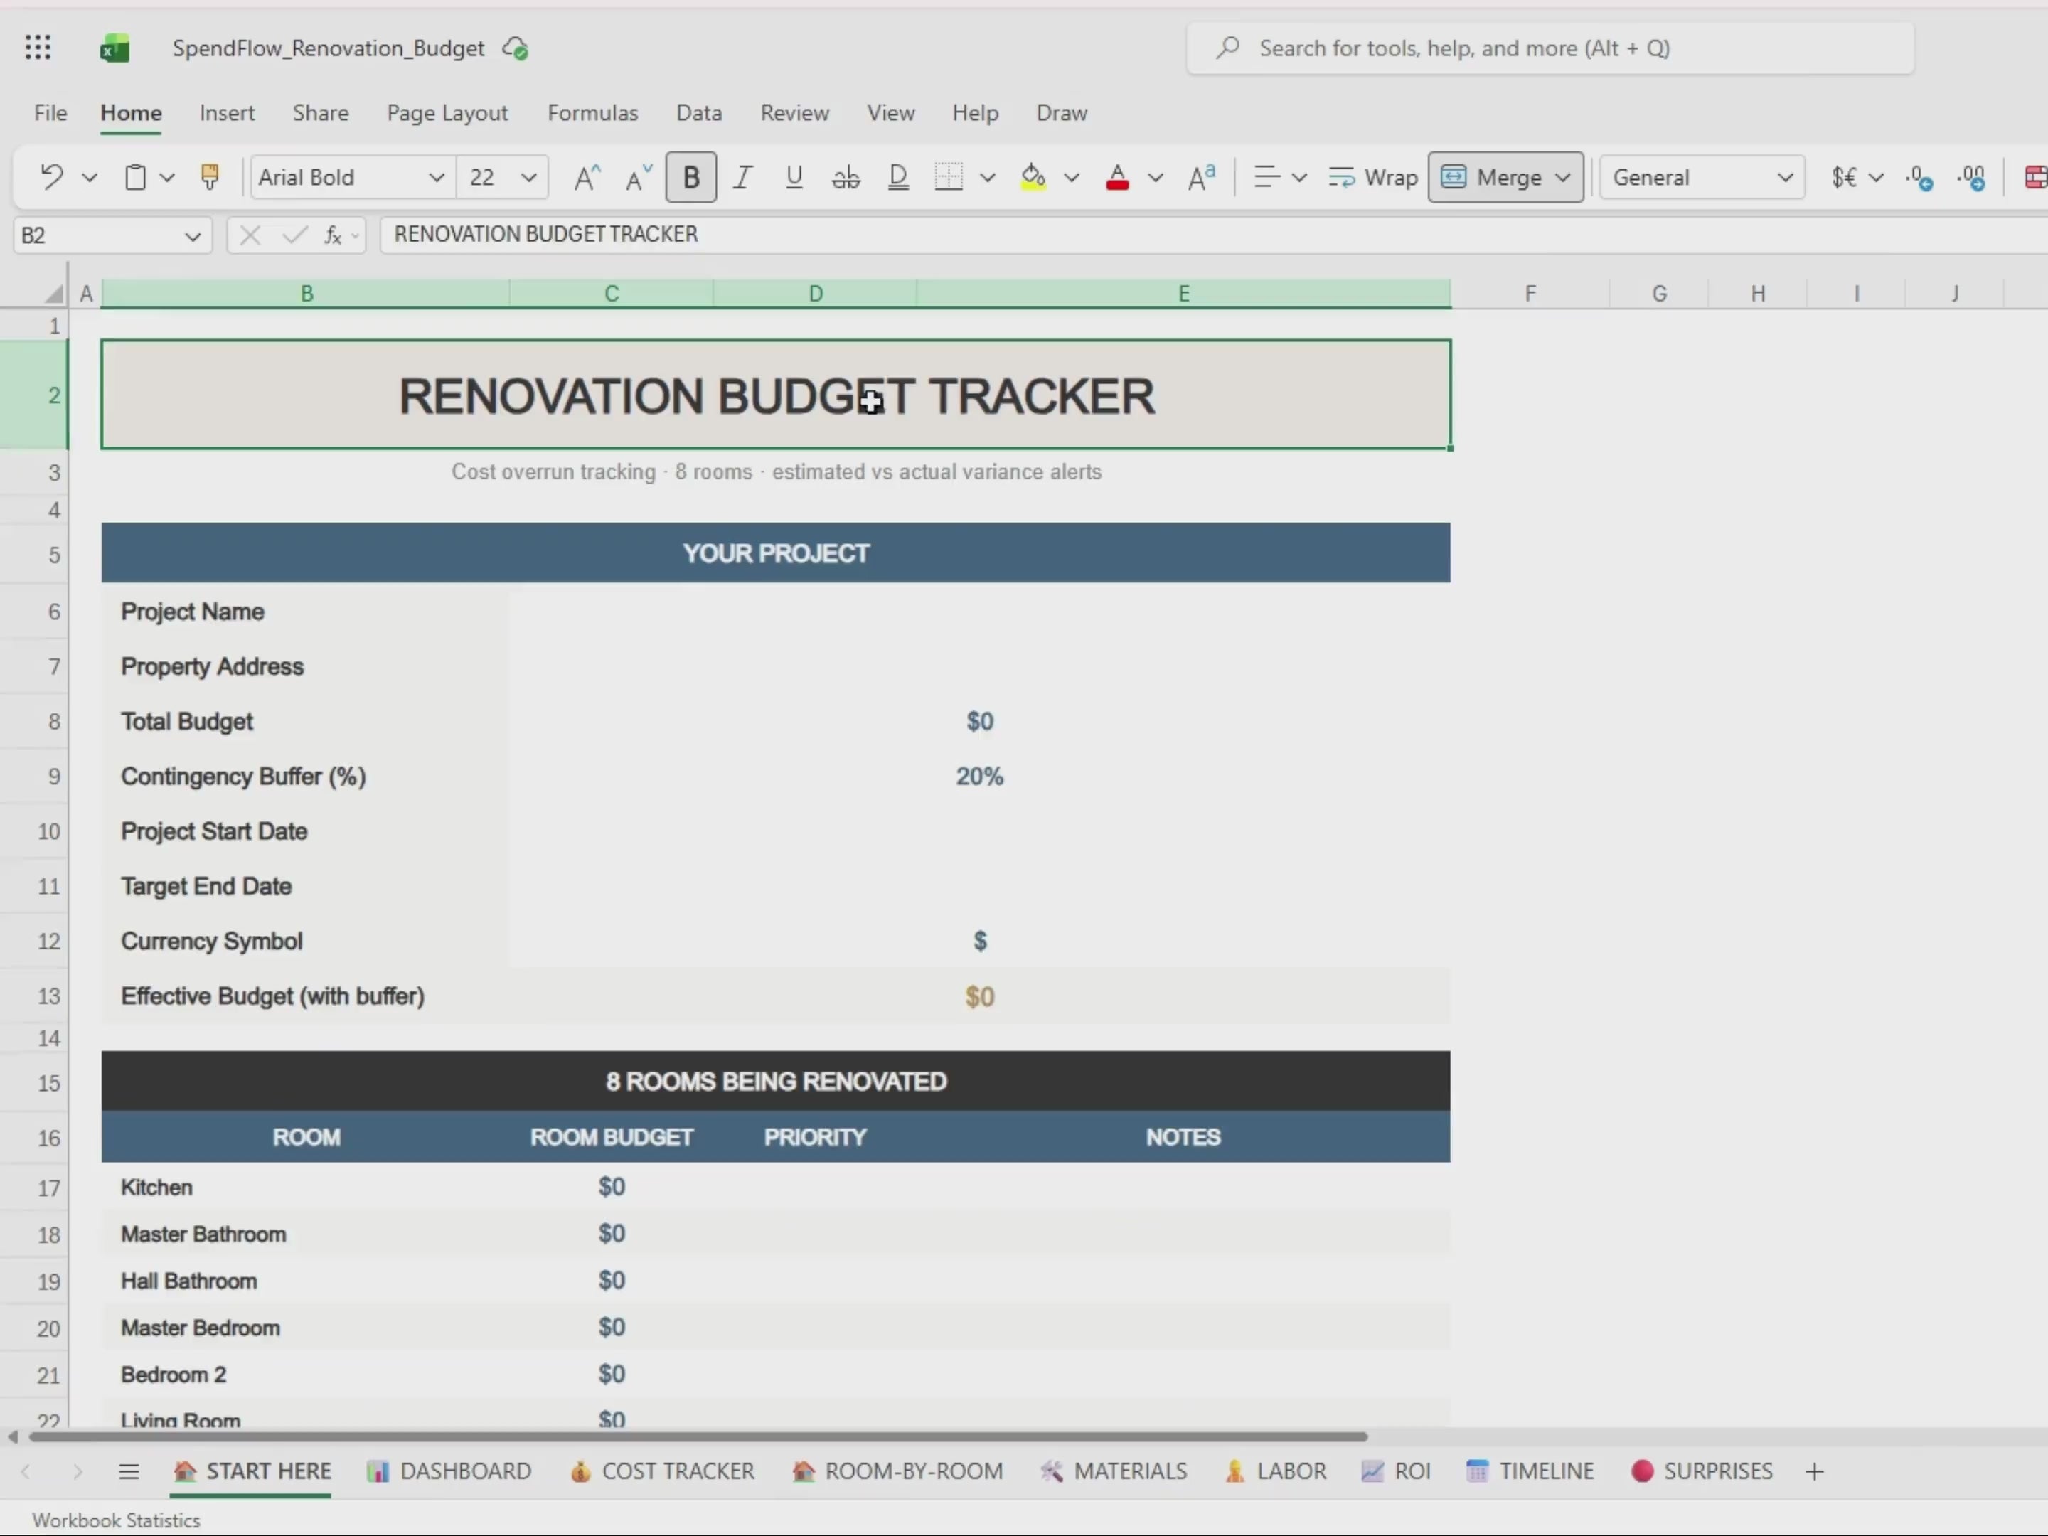Expand the Undo dropdown arrow
Screen dimensions: 2048x1536
[x=89, y=177]
